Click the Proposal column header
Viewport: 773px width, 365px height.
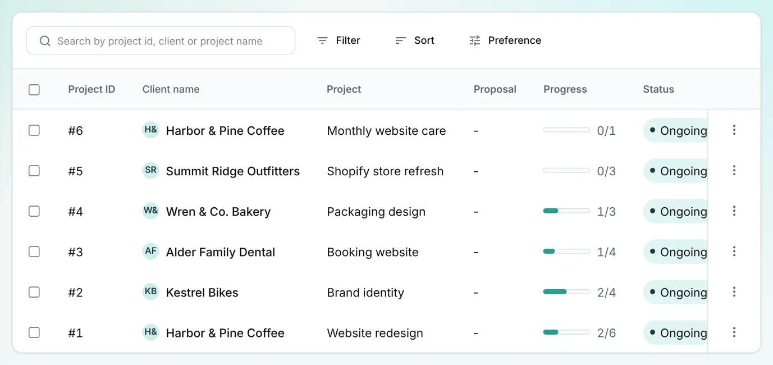[495, 89]
